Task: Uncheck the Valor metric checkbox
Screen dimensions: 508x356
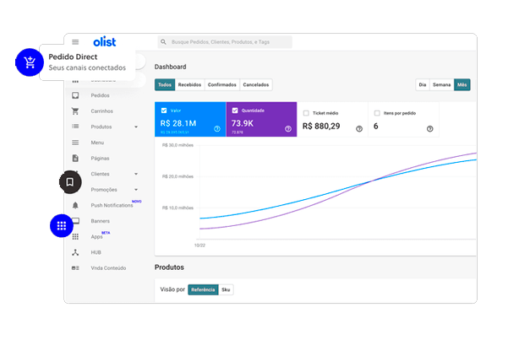Action: [x=164, y=111]
